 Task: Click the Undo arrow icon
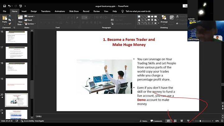9,6
